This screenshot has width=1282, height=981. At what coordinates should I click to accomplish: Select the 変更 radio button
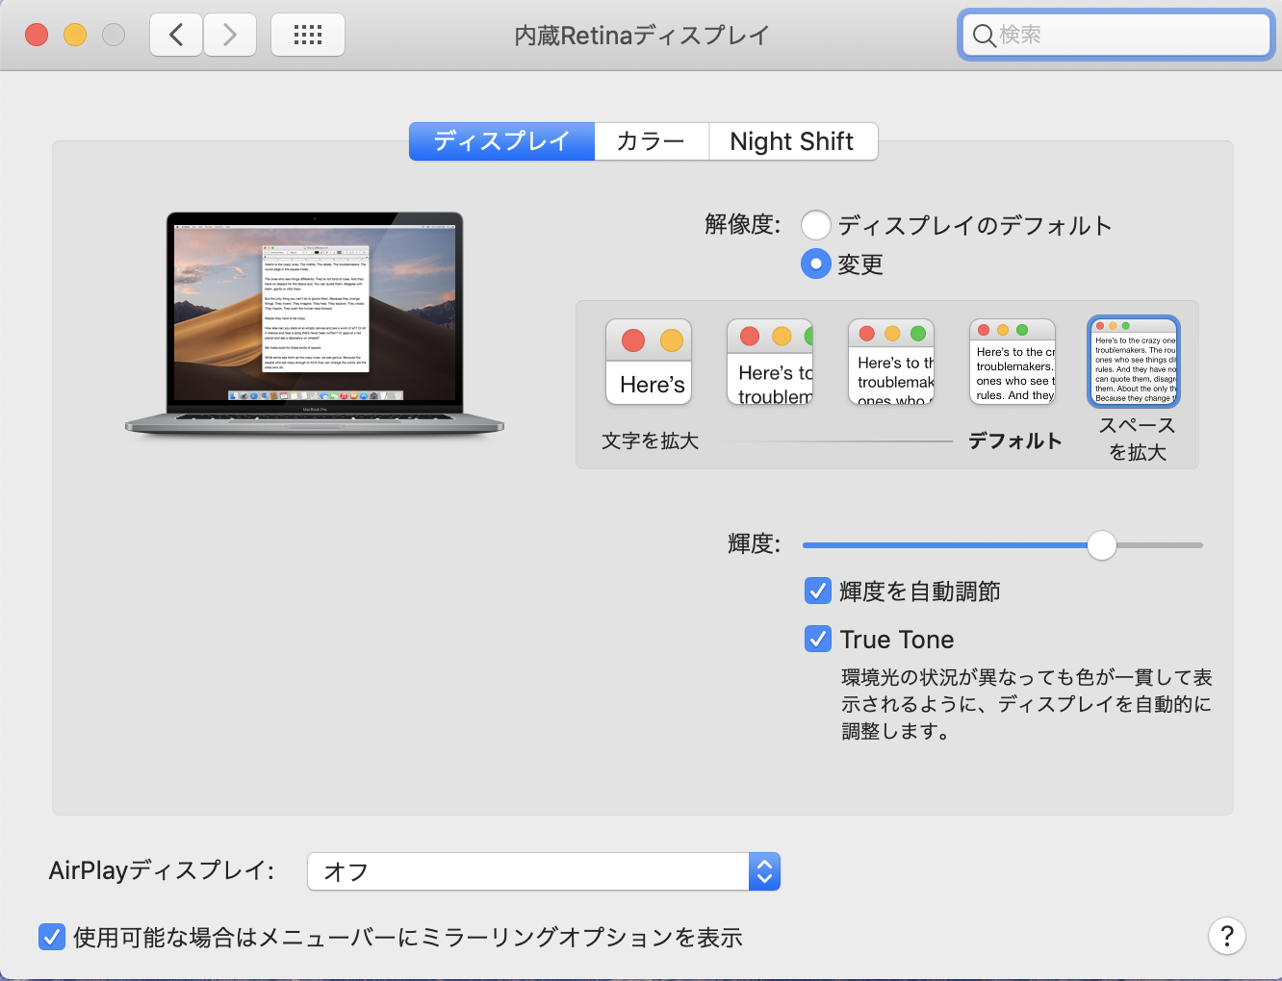click(815, 264)
